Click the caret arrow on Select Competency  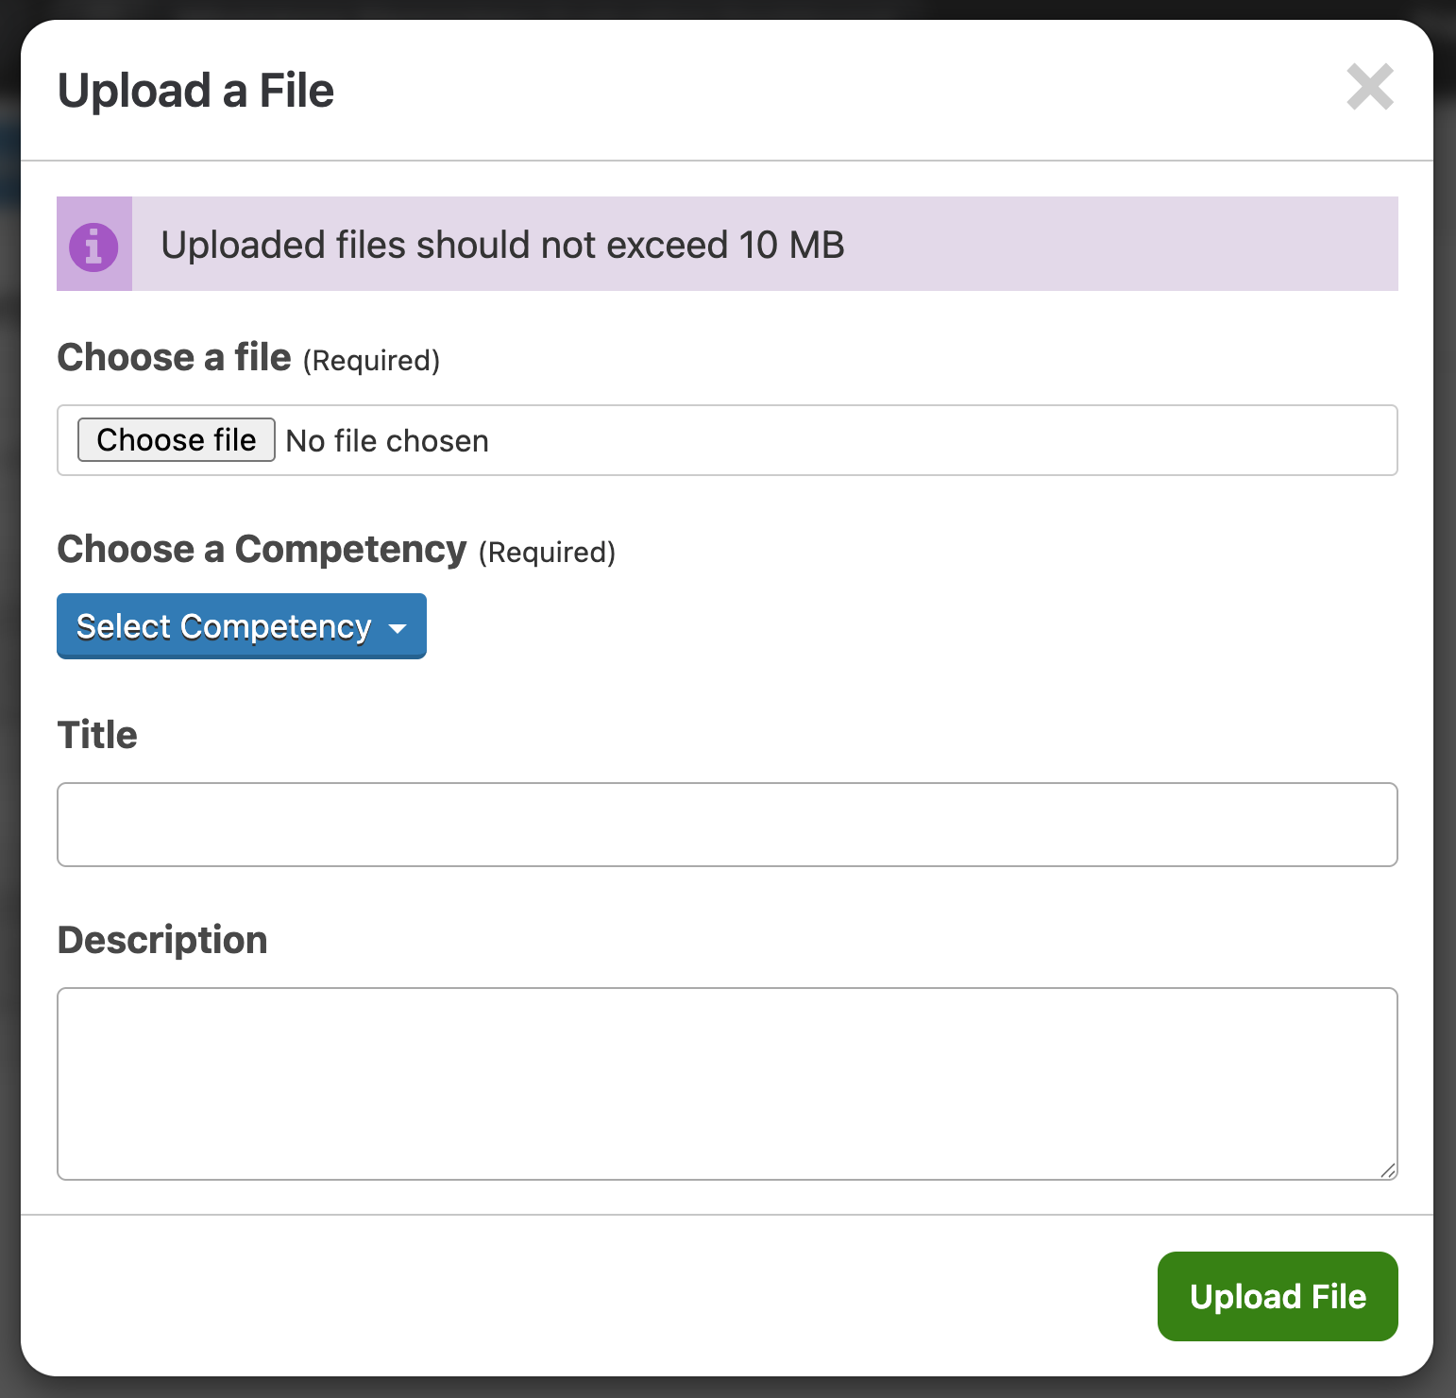pos(398,628)
